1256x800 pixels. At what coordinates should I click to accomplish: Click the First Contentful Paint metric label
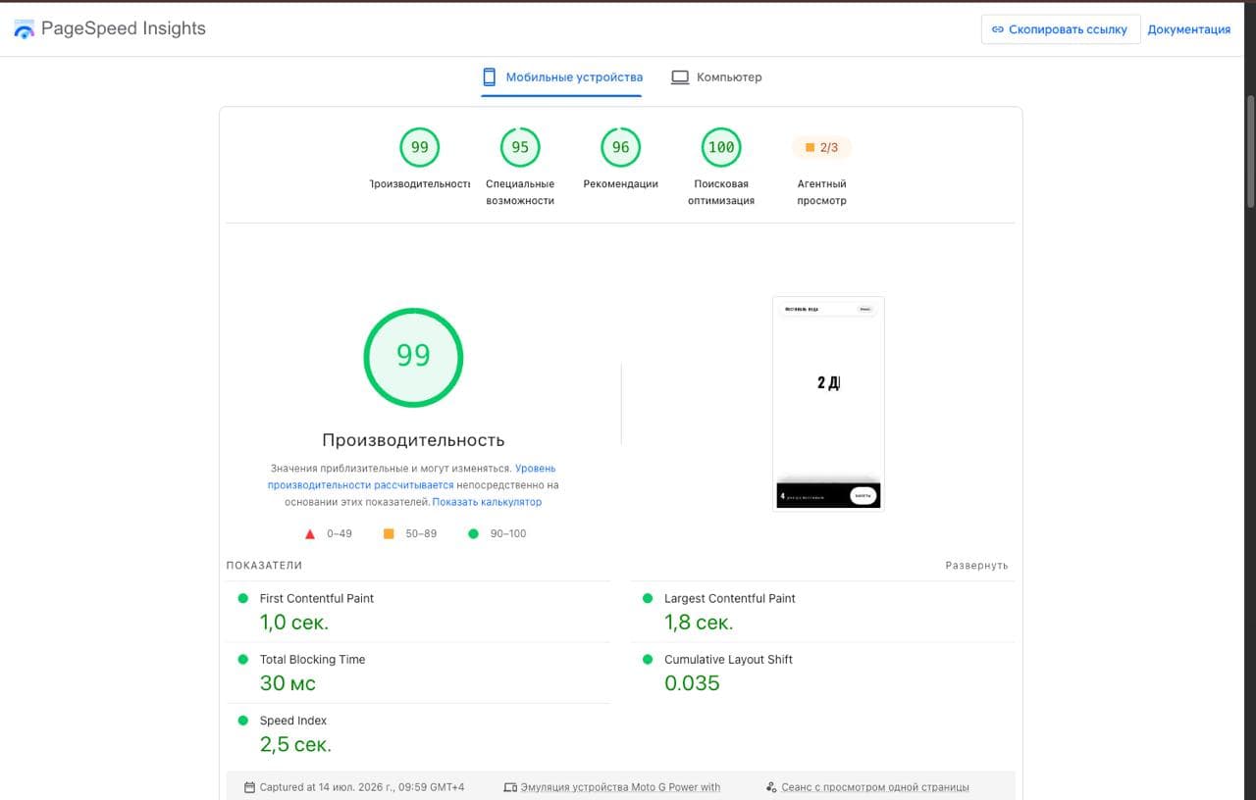(x=317, y=598)
